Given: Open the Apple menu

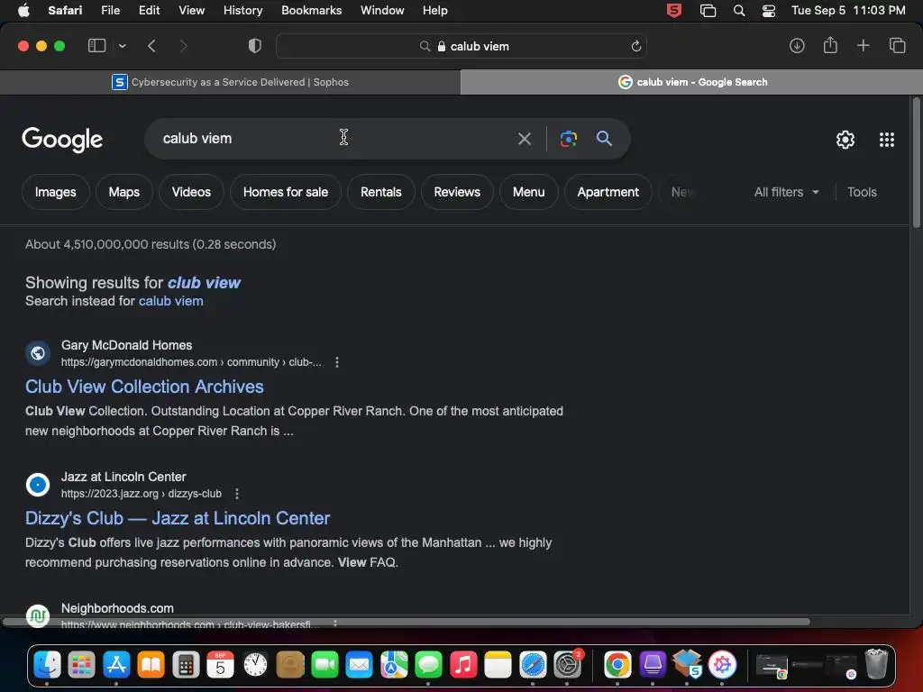Looking at the screenshot, I should [x=23, y=11].
